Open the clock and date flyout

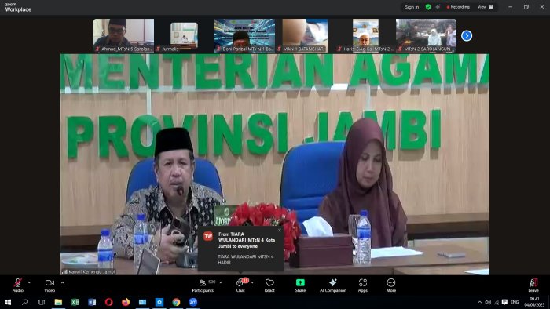[x=534, y=302]
